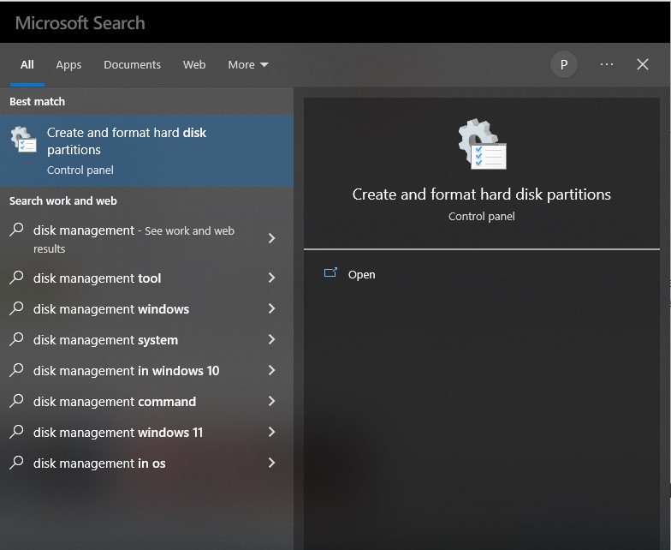
Task: Select the Web filter tab
Action: [194, 64]
